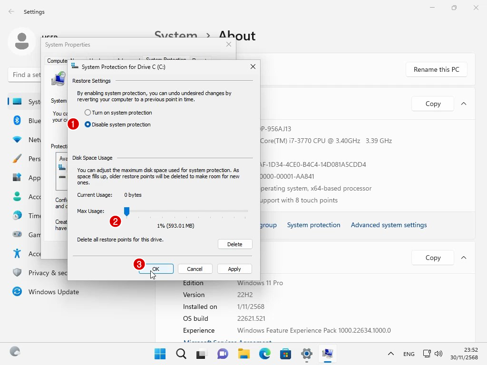487x365 pixels.
Task: Open the Windows Start menu
Action: pyautogui.click(x=160, y=354)
